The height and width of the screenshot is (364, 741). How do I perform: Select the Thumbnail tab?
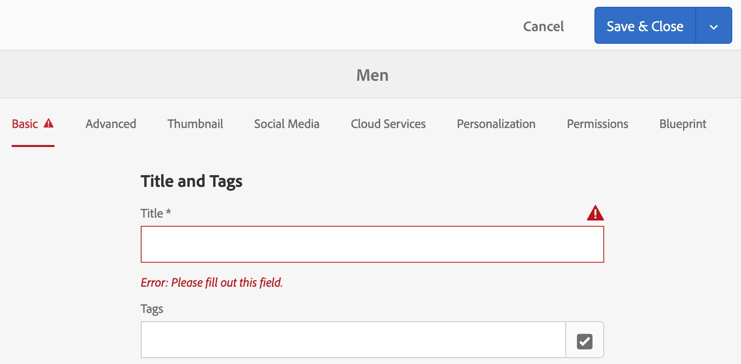(x=195, y=124)
